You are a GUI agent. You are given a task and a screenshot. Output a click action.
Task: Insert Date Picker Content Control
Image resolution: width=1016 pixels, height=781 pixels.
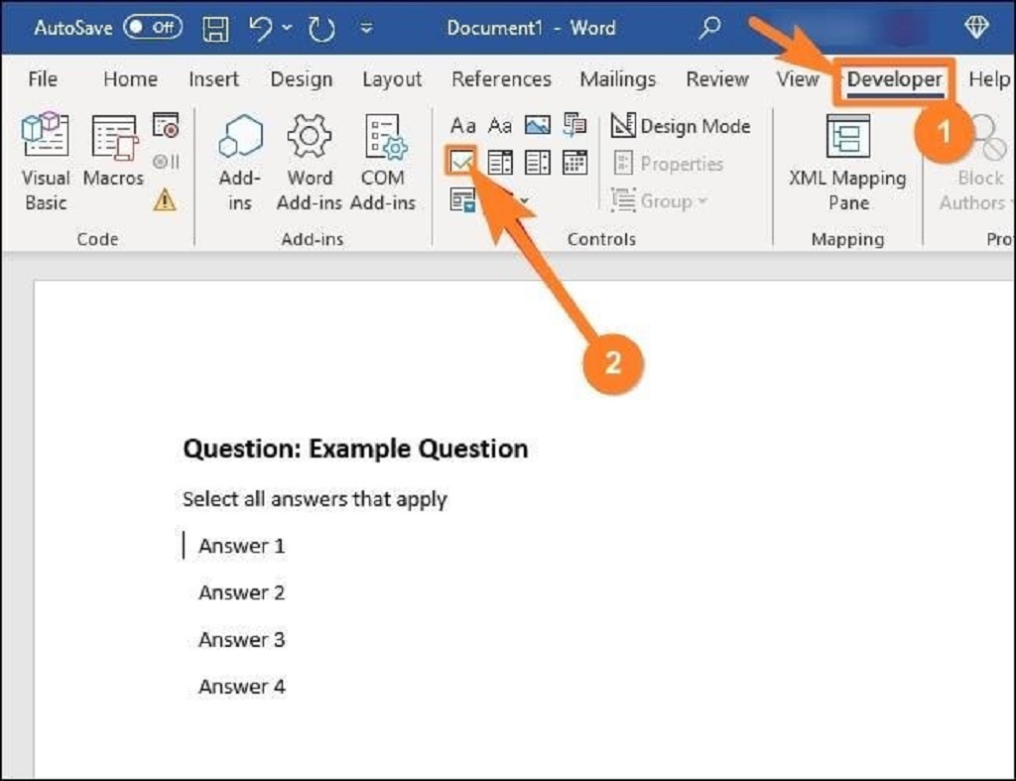click(x=574, y=163)
